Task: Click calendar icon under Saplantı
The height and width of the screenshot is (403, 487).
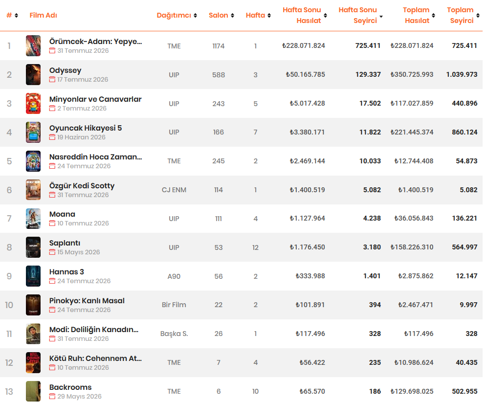Action: (52, 252)
